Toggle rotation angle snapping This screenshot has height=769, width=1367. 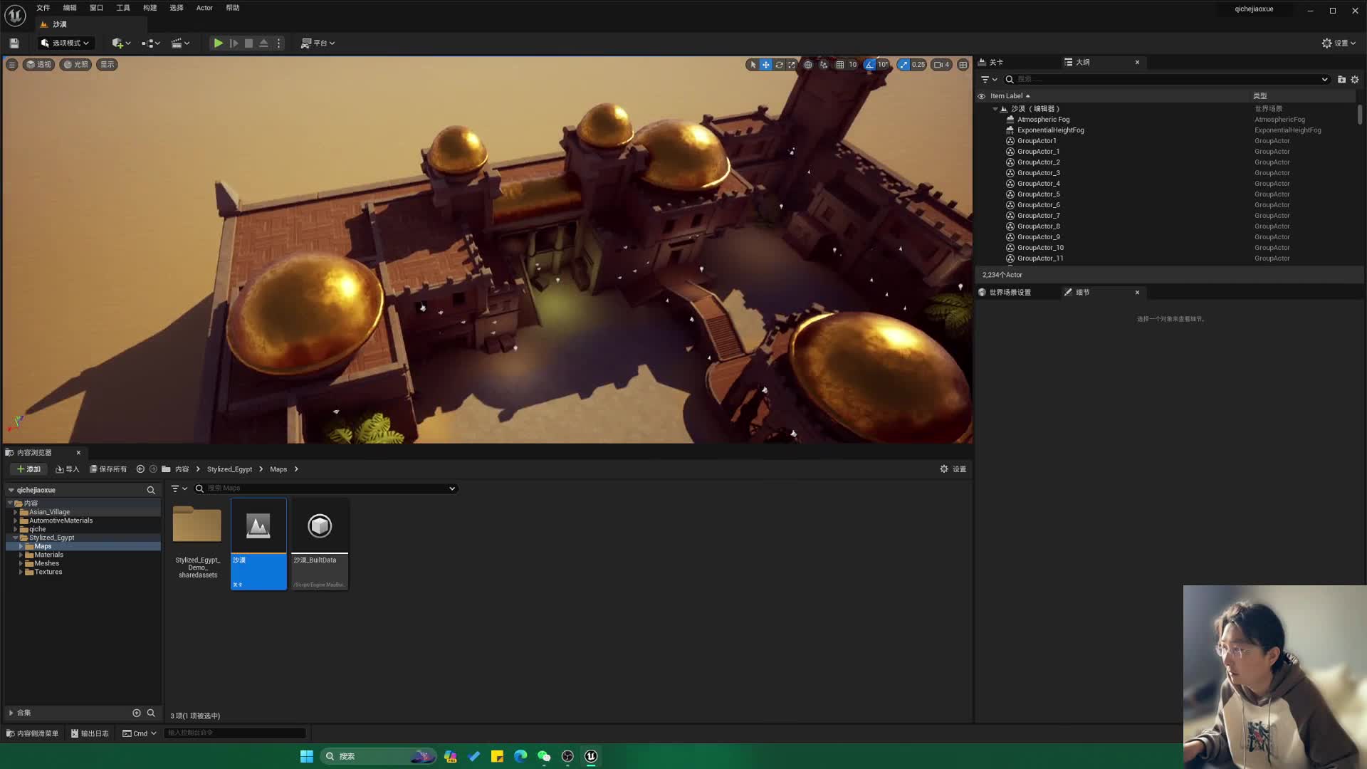click(869, 65)
